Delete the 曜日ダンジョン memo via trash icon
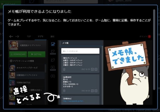This screenshot has width=160, height=112. click(x=64, y=69)
